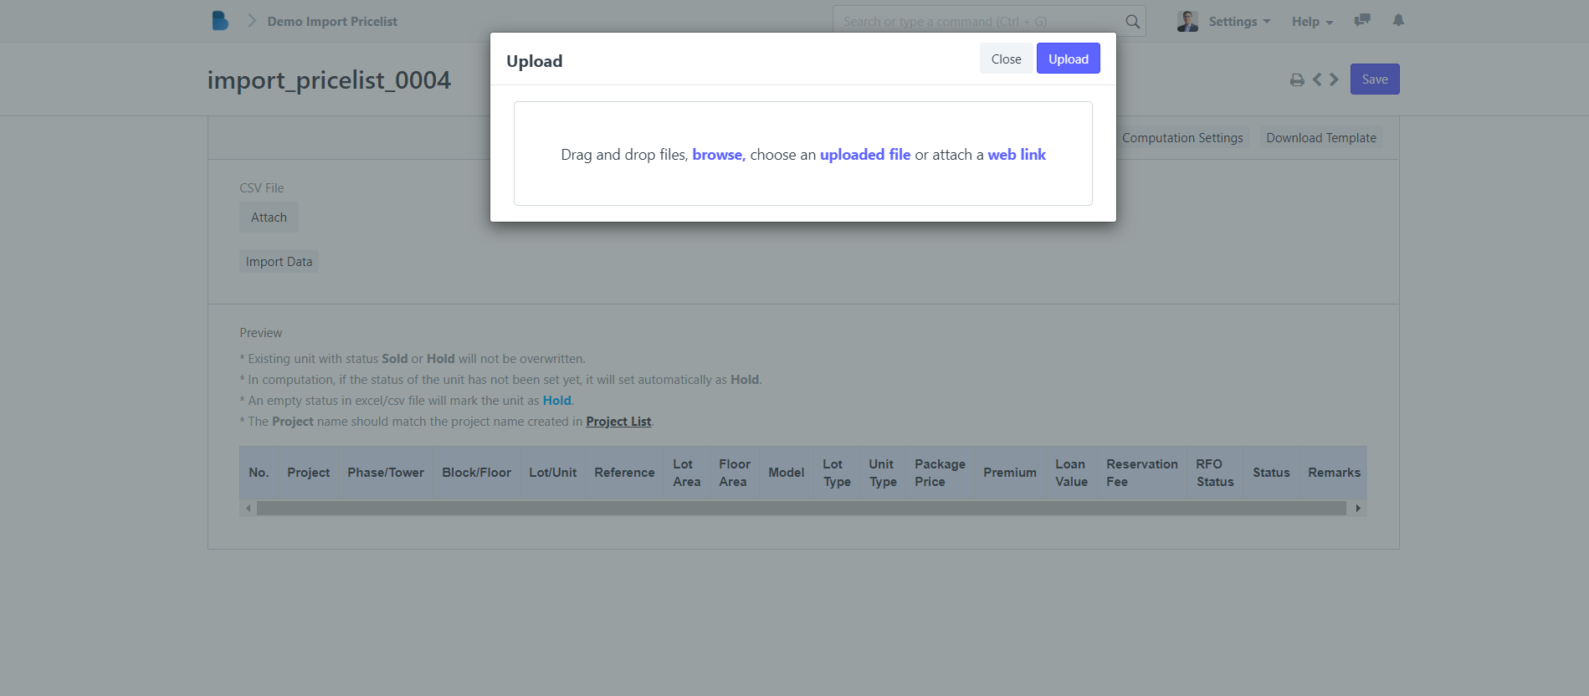Viewport: 1589px width, 696px height.
Task: Open the Settings dropdown menu
Action: pos(1238,22)
